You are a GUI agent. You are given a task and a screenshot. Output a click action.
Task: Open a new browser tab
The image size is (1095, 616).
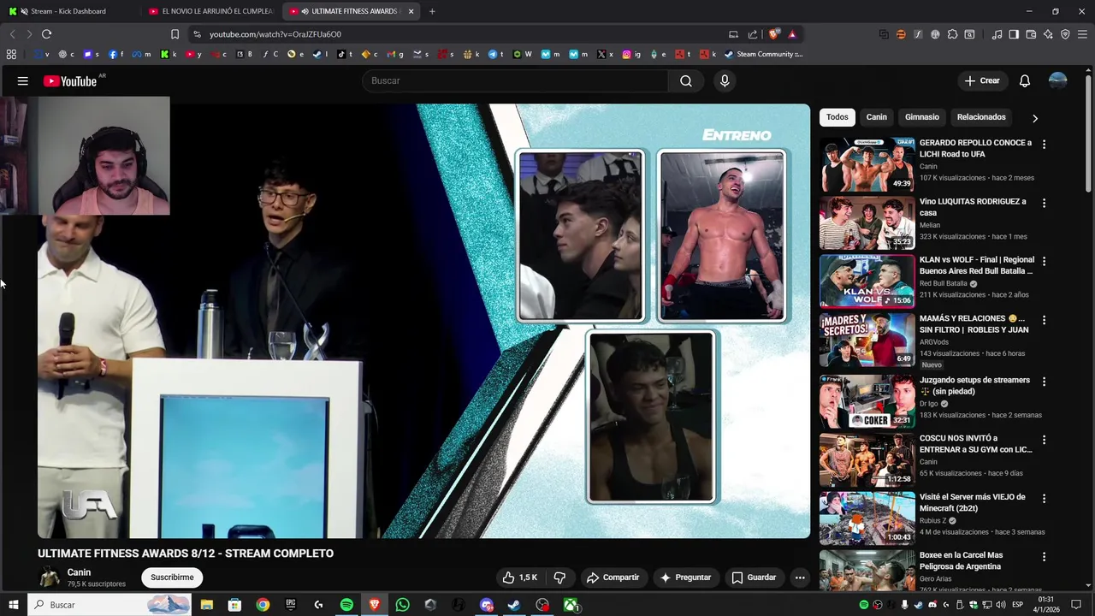[x=432, y=11]
